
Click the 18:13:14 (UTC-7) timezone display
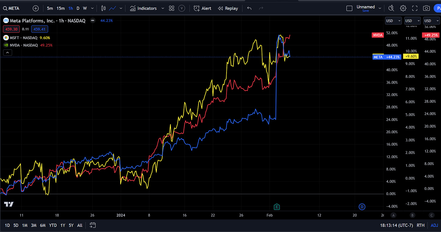(397, 225)
